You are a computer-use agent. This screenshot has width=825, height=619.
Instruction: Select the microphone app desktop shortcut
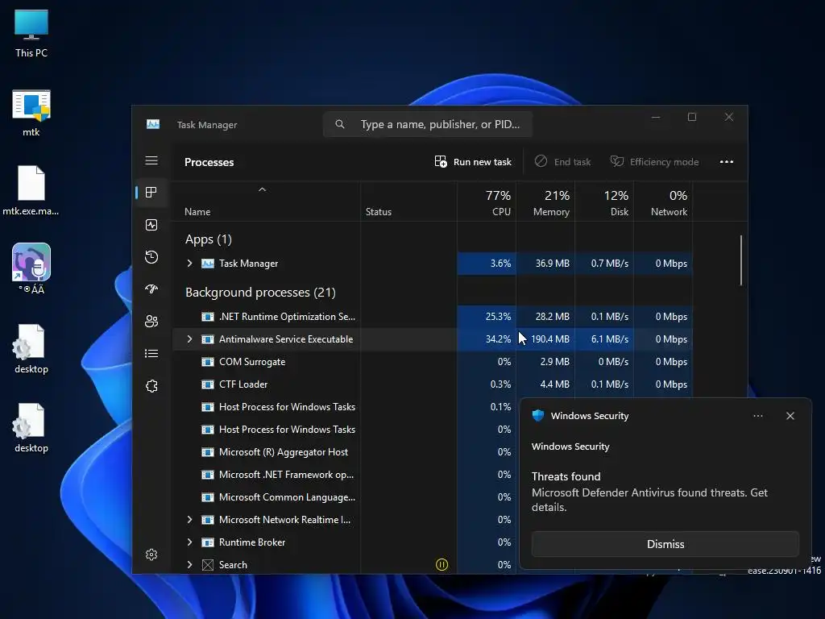(31, 268)
